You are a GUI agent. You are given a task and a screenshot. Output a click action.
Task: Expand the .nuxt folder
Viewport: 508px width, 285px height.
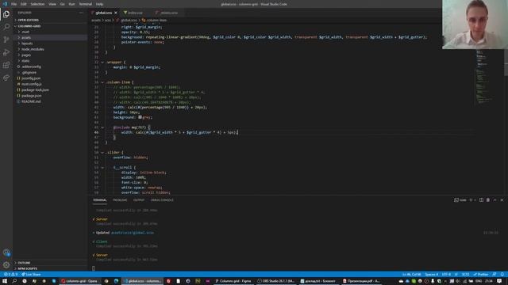(x=50, y=32)
